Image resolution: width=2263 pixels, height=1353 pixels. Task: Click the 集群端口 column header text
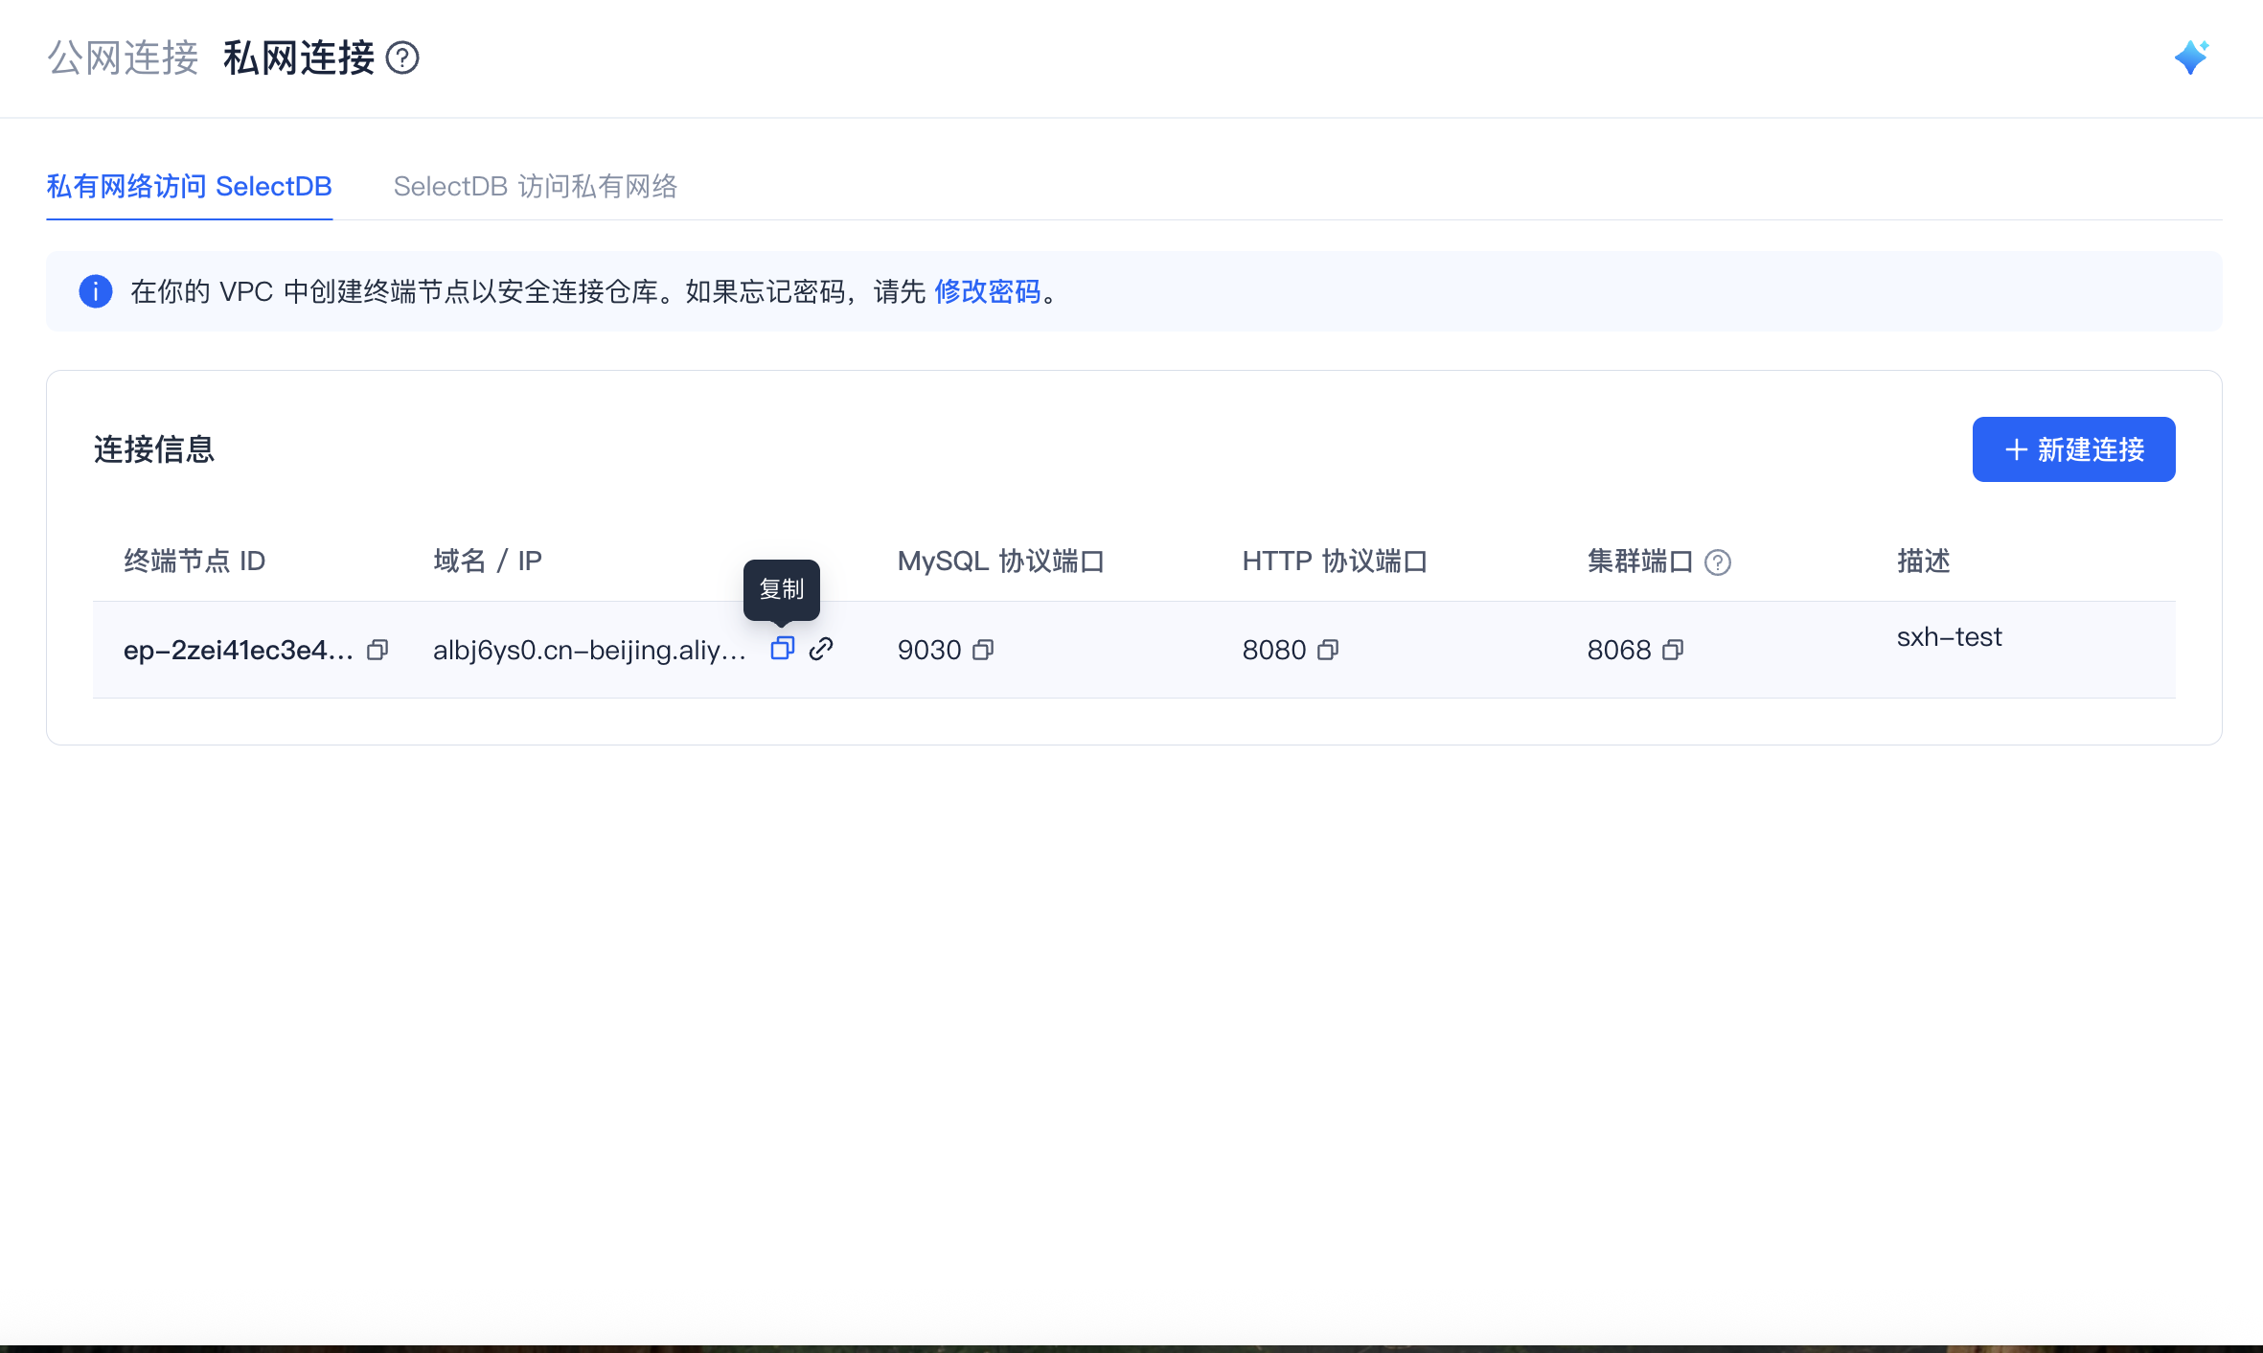click(x=1640, y=561)
